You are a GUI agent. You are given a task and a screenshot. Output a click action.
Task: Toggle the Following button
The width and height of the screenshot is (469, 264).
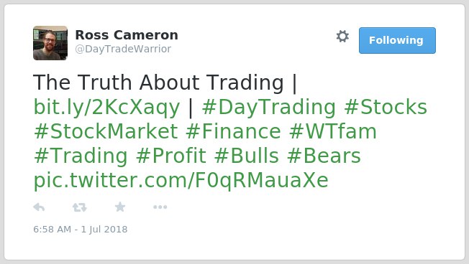click(397, 41)
